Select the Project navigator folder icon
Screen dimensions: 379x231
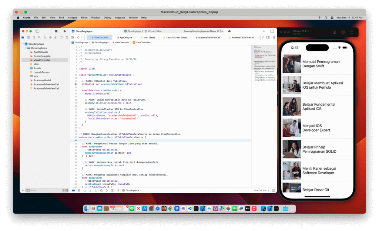pos(23,37)
